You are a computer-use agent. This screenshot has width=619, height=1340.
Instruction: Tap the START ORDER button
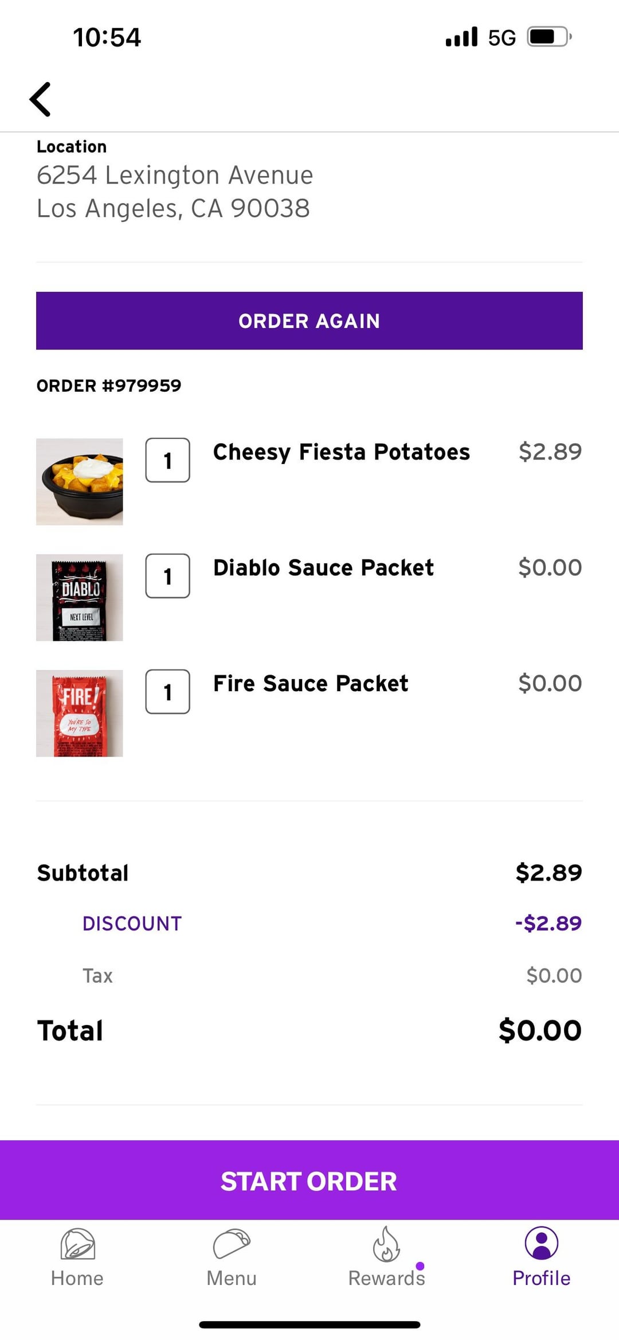coord(309,1181)
